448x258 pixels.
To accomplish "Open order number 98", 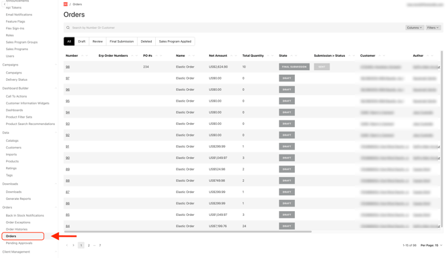I will coord(68,67).
